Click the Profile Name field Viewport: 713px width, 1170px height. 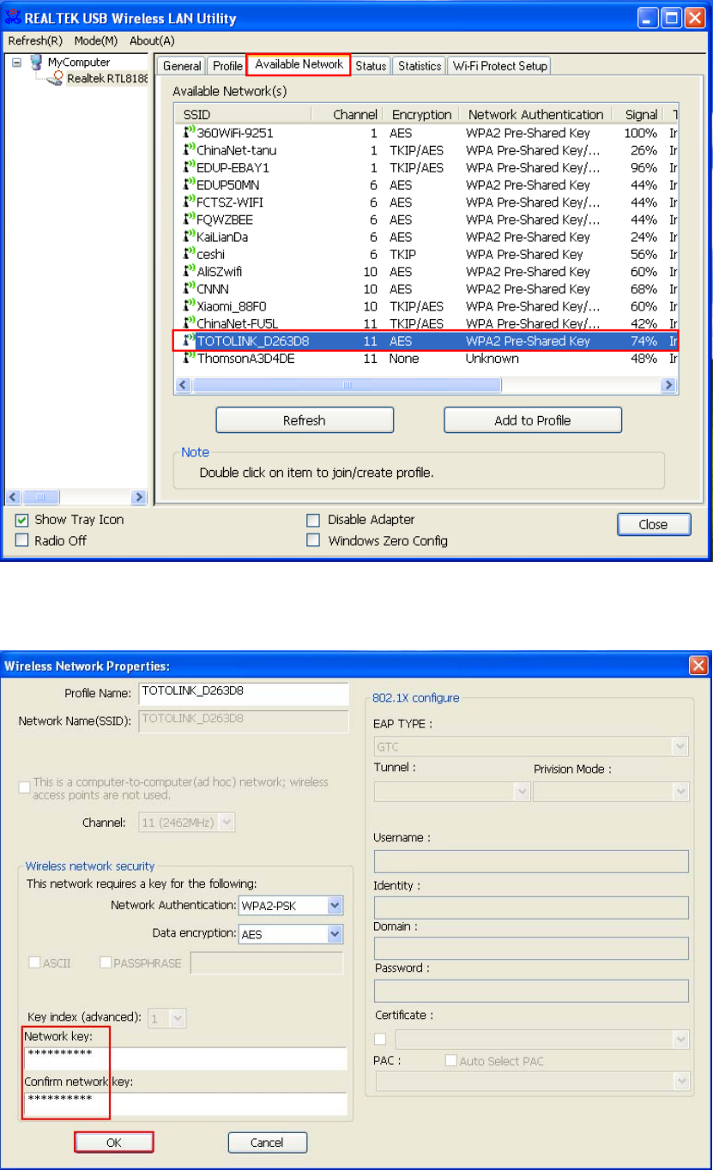244,693
